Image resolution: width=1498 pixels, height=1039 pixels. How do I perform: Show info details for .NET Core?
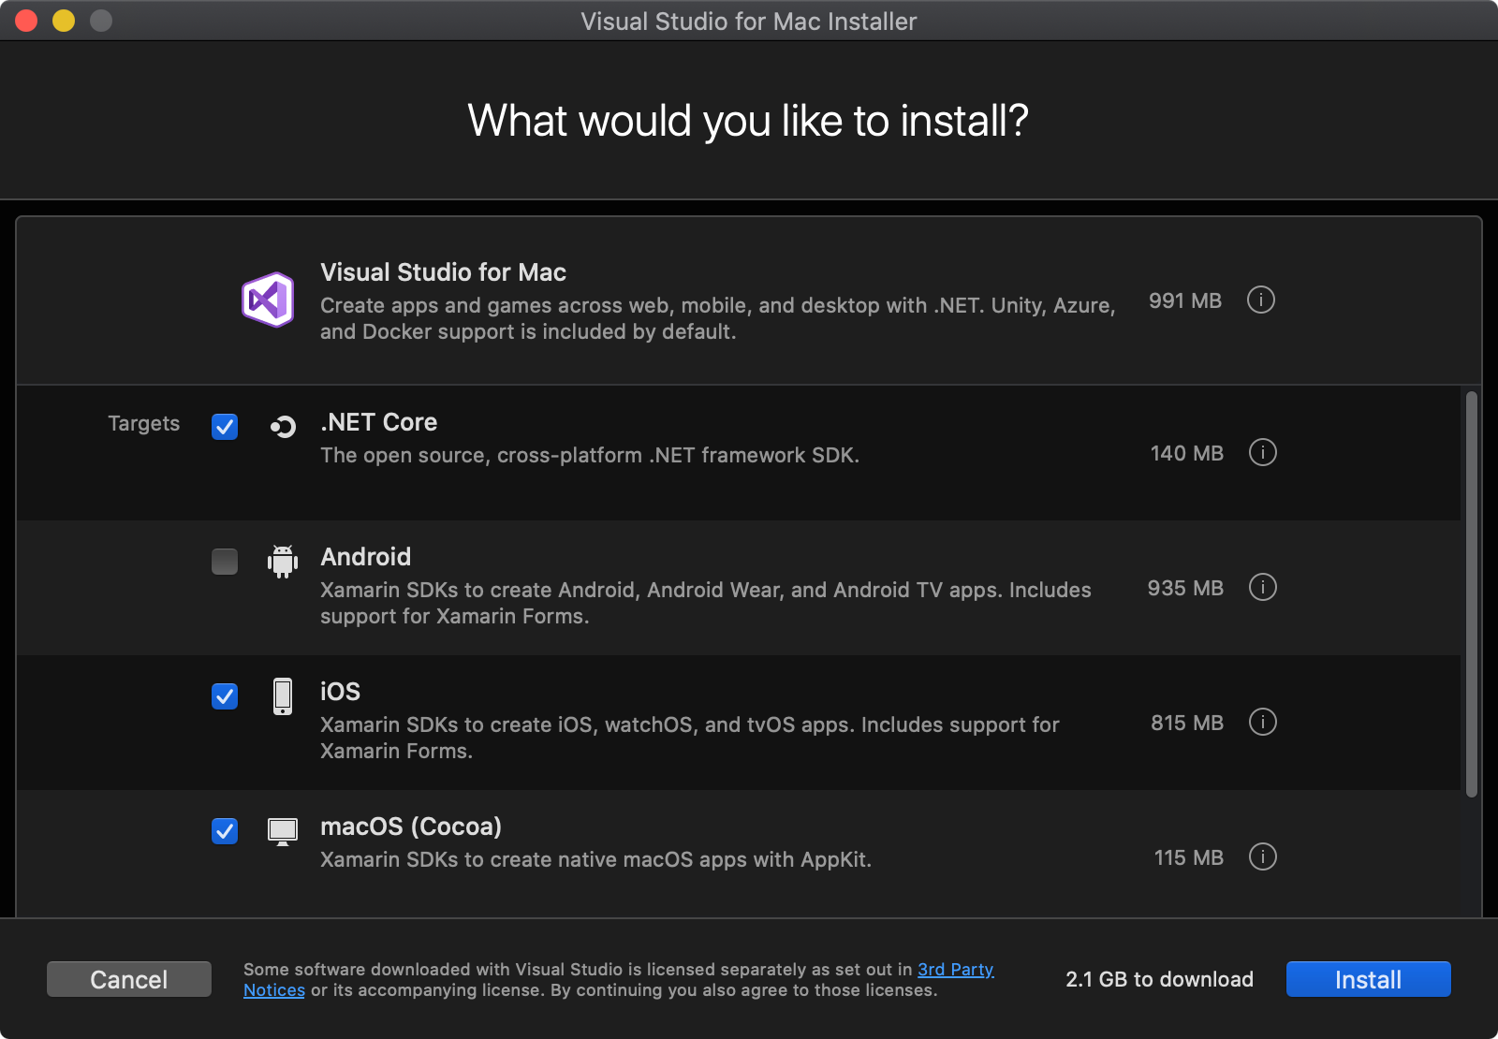(x=1262, y=453)
